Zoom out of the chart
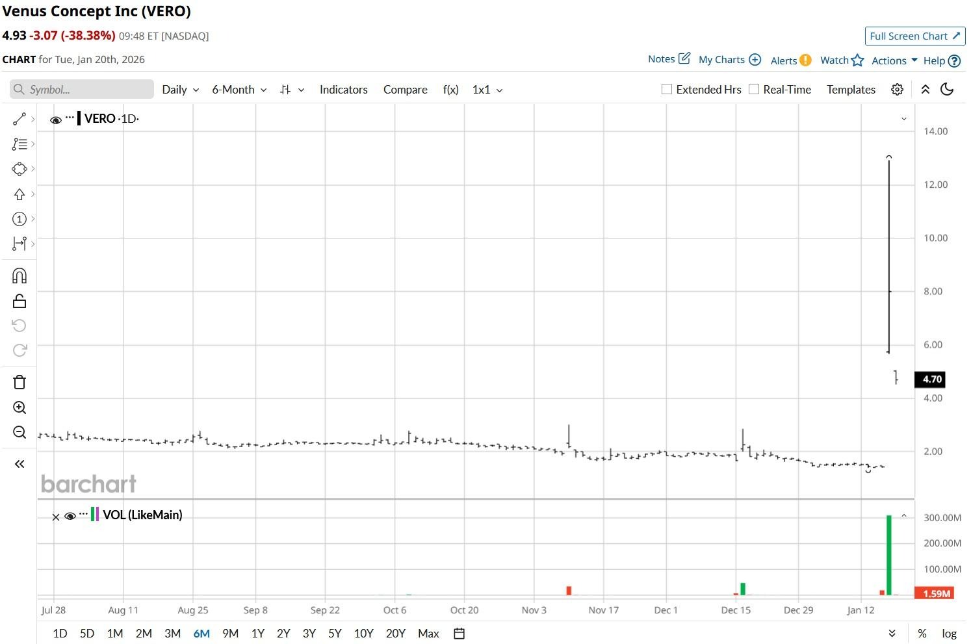The height and width of the screenshot is (644, 971). (x=19, y=432)
